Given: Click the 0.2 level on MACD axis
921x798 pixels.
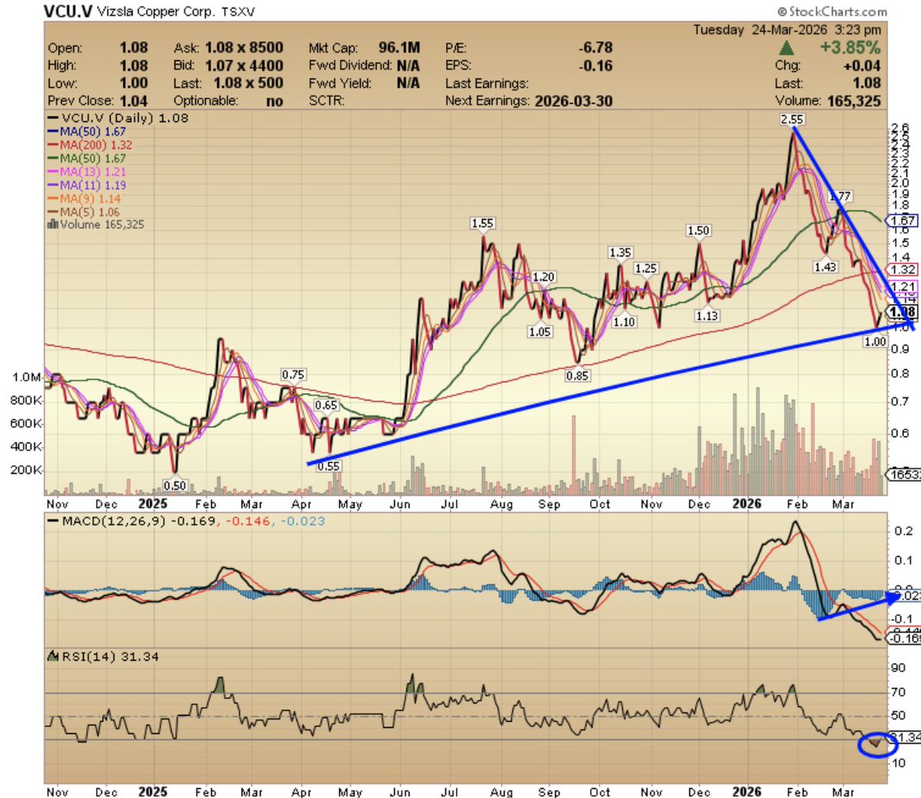Looking at the screenshot, I should [903, 531].
